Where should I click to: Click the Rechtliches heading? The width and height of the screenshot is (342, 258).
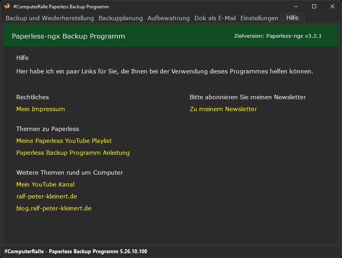[x=33, y=97]
